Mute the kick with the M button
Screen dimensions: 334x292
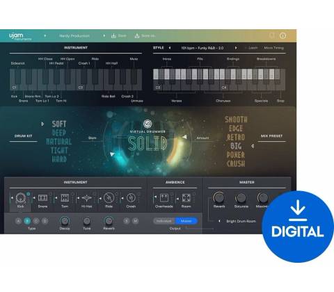coord(136,221)
